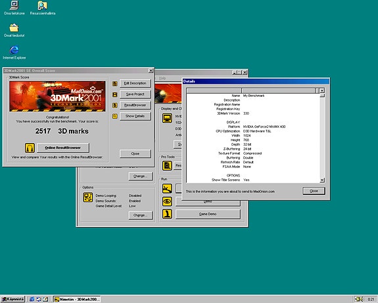378x303 pixels.
Task: Click the Edit Description pencil icon
Action: tap(115, 84)
